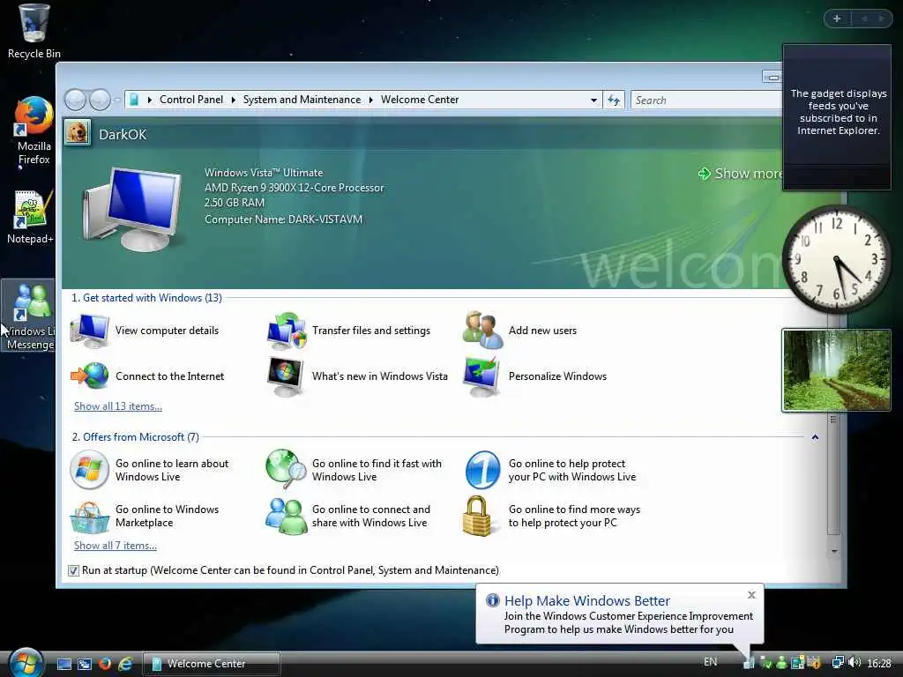
Task: Click the Back navigation arrow
Action: (75, 100)
